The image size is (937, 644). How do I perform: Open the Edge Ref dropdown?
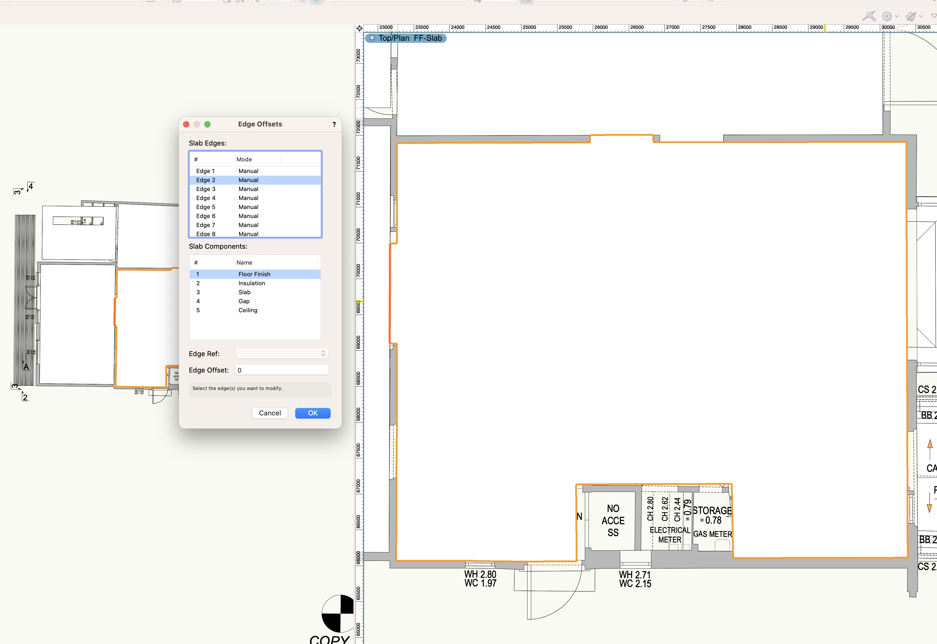point(281,353)
